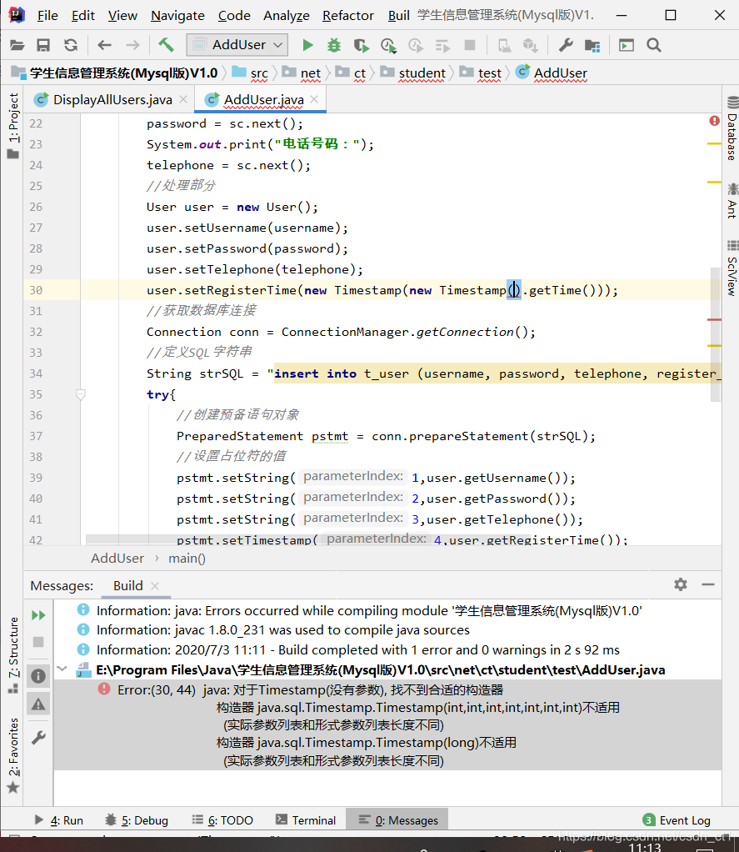Screen dimensions: 739x852
Task: Open project folder toolbar icon
Action: click(17, 45)
